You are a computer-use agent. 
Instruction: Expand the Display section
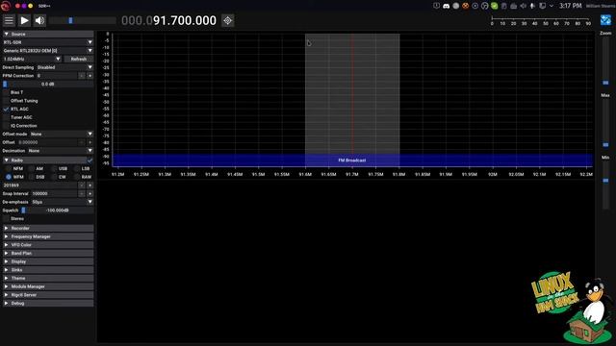48,261
